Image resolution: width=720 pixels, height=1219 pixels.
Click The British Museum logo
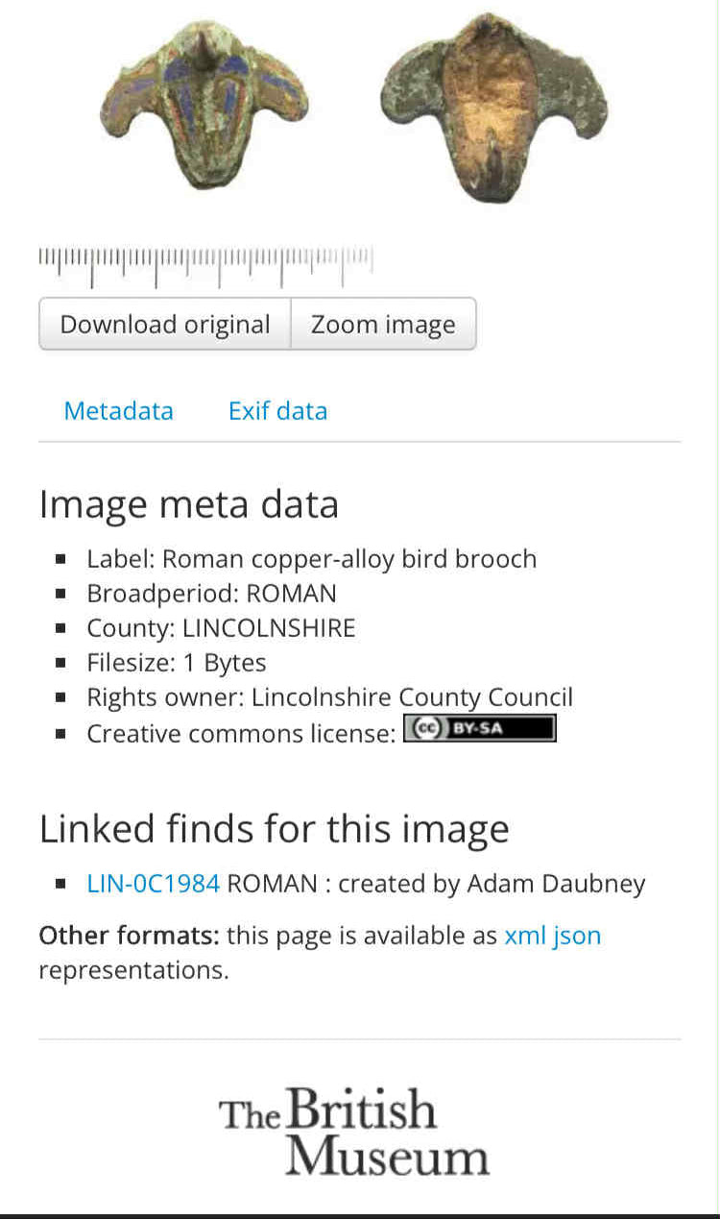(355, 1131)
